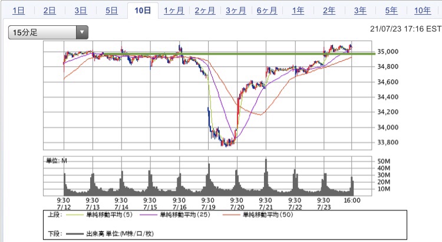Click the 単純移動平均(5) legend entry
This screenshot has height=242, width=442.
click(x=110, y=215)
